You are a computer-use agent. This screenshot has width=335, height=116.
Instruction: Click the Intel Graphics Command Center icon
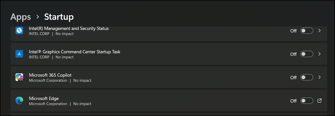click(x=19, y=54)
